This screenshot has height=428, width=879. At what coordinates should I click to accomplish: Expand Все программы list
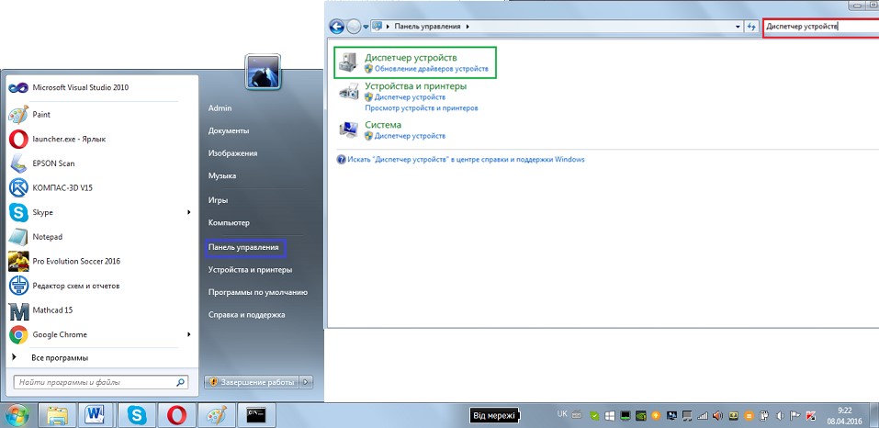60,357
